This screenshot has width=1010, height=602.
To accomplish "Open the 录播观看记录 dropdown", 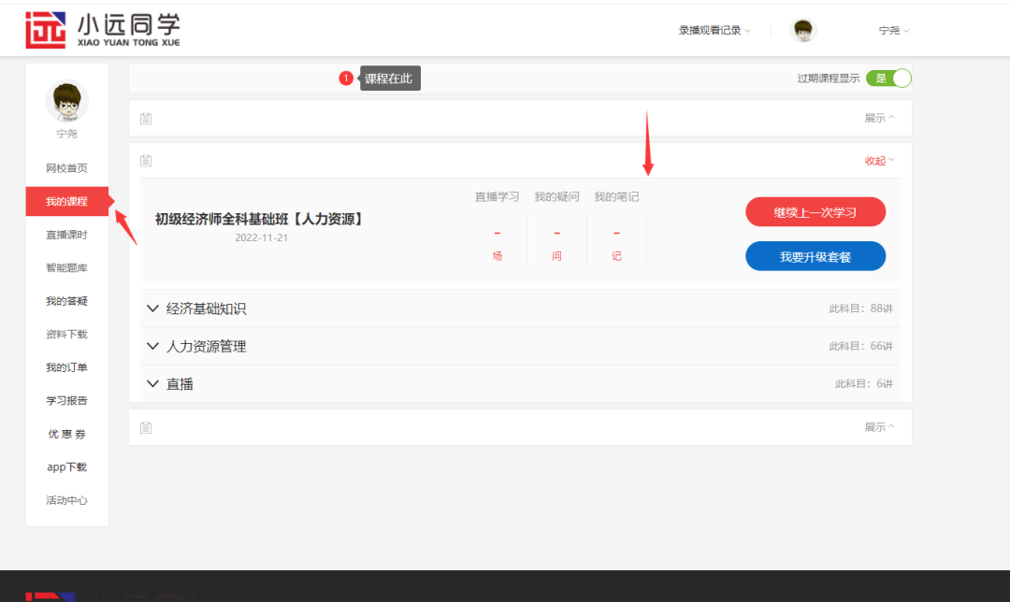I will tap(714, 31).
